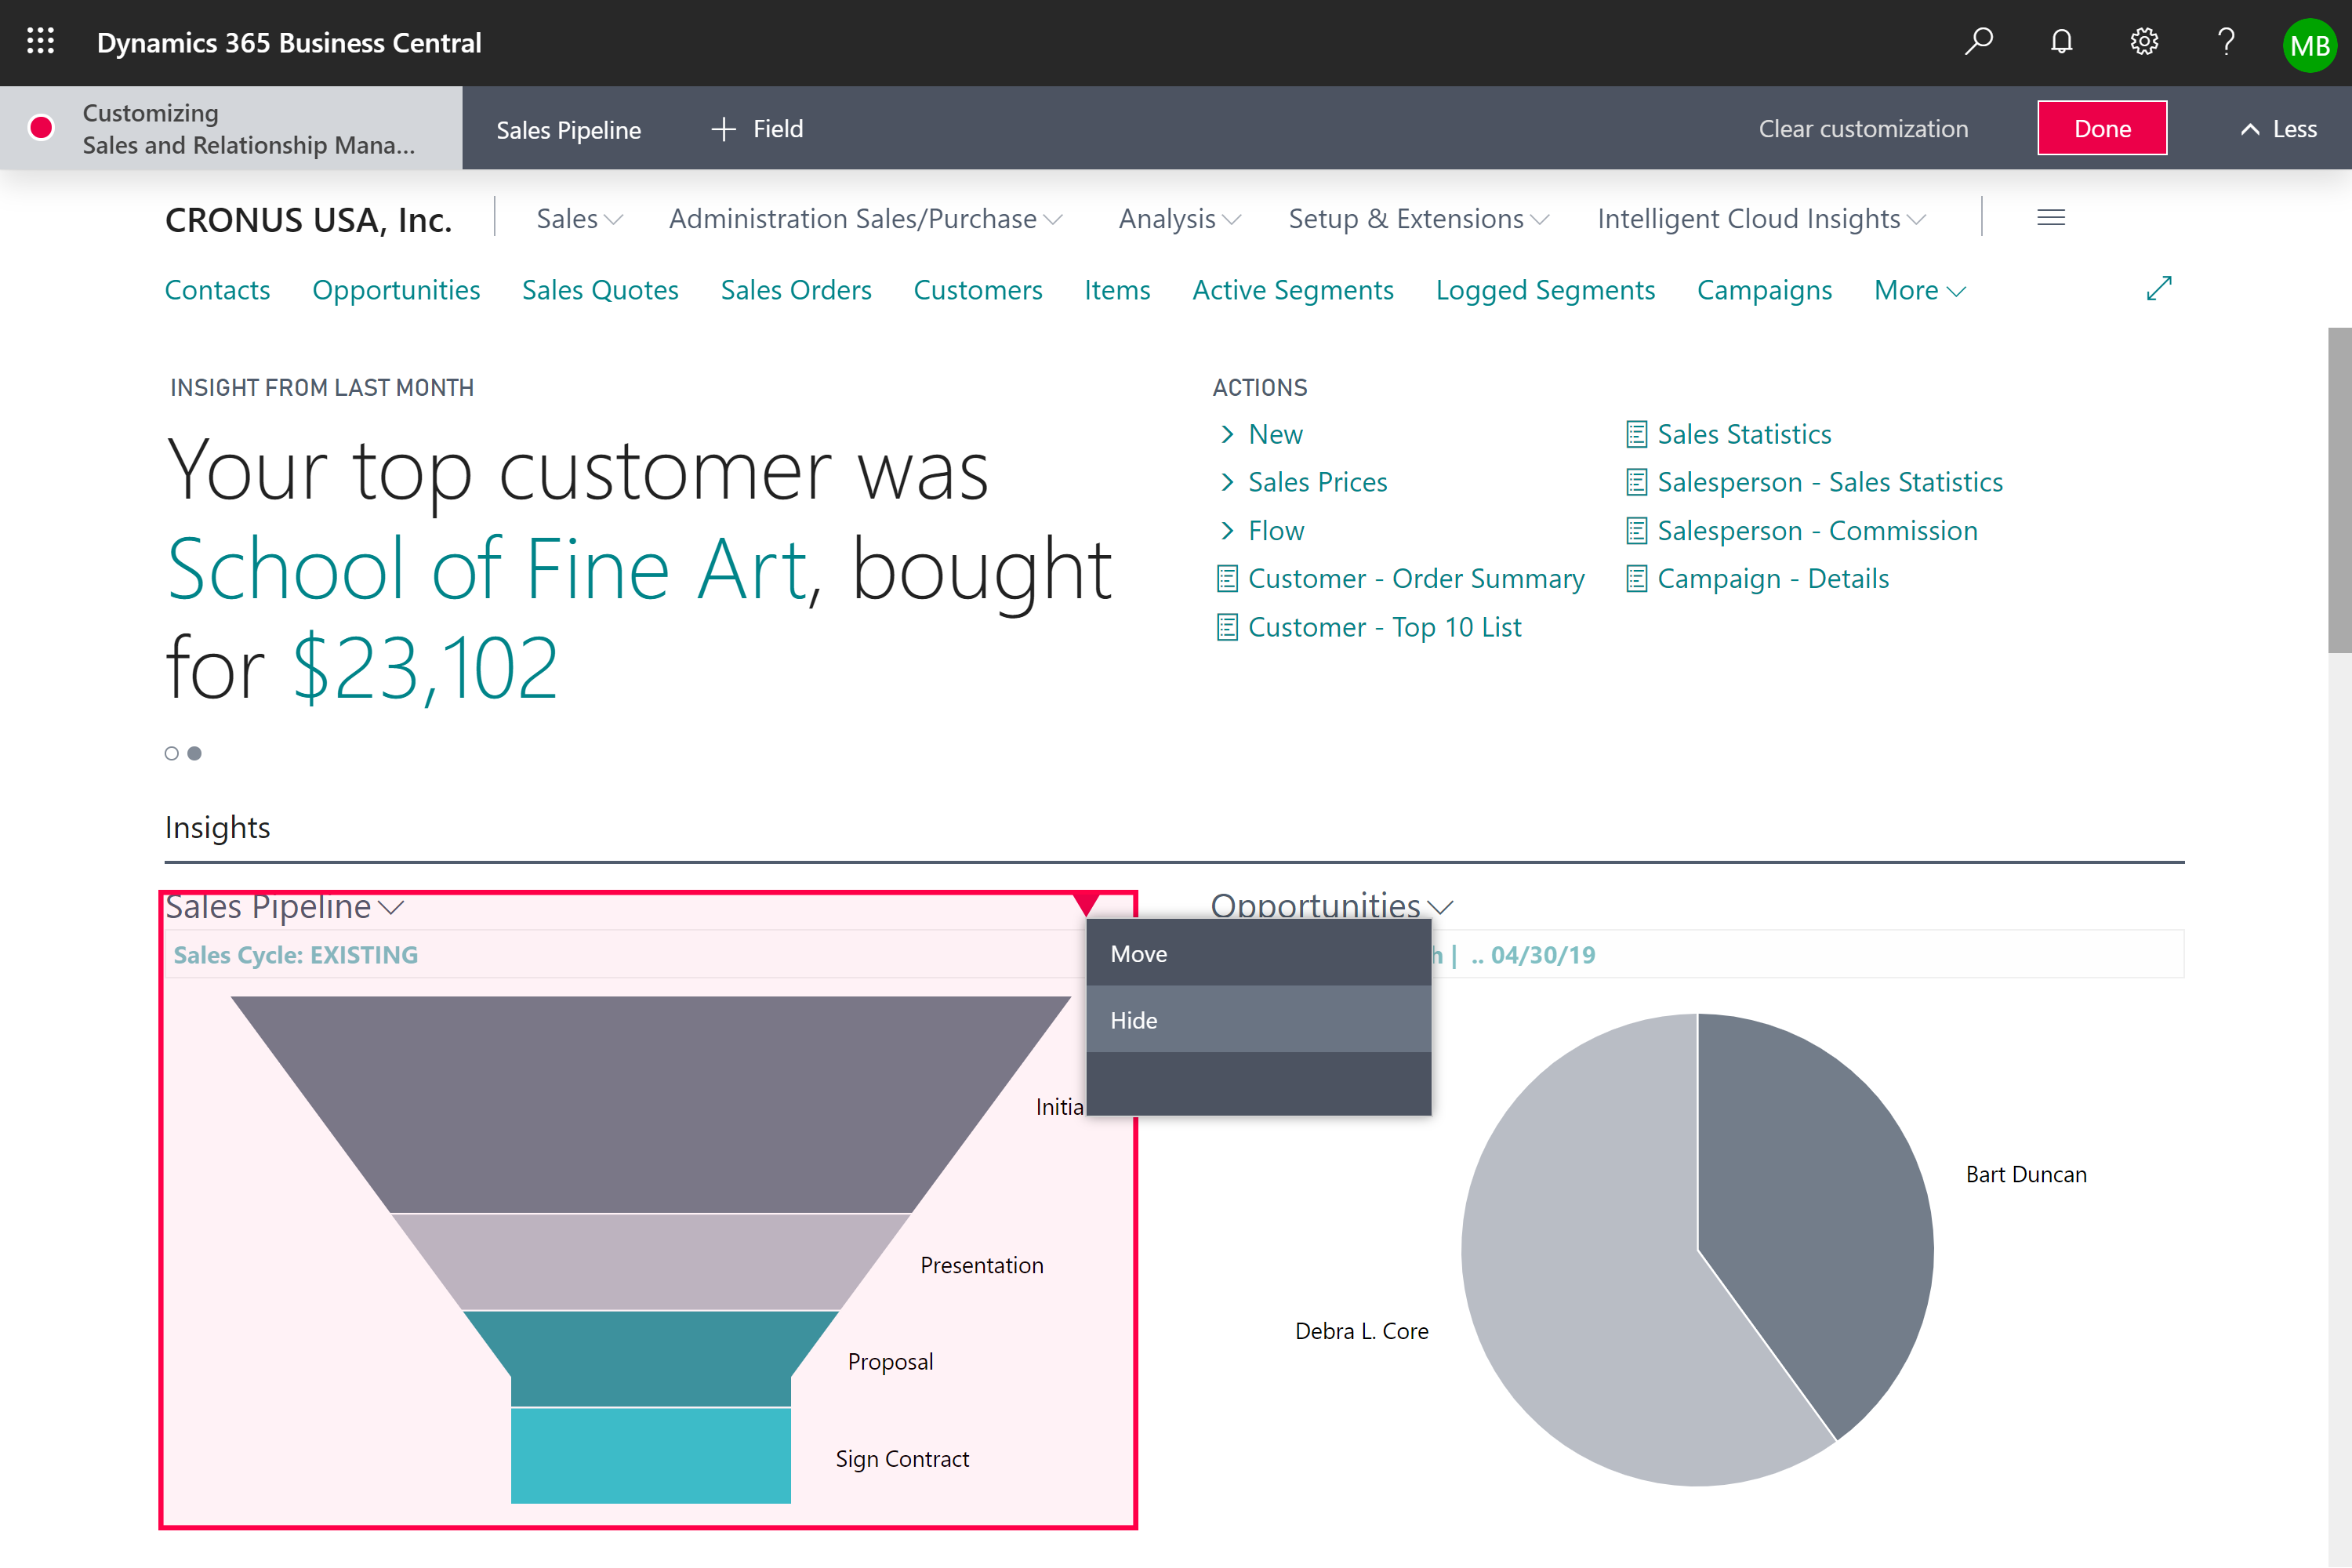
Task: Click the Sales Pipeline label in customization bar
Action: (568, 130)
